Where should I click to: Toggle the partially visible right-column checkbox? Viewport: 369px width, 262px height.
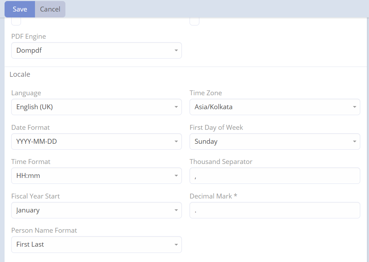click(x=194, y=22)
